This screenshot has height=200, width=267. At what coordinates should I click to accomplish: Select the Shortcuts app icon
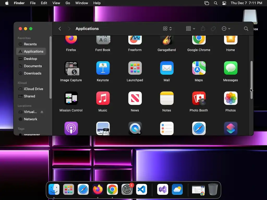tap(230, 128)
